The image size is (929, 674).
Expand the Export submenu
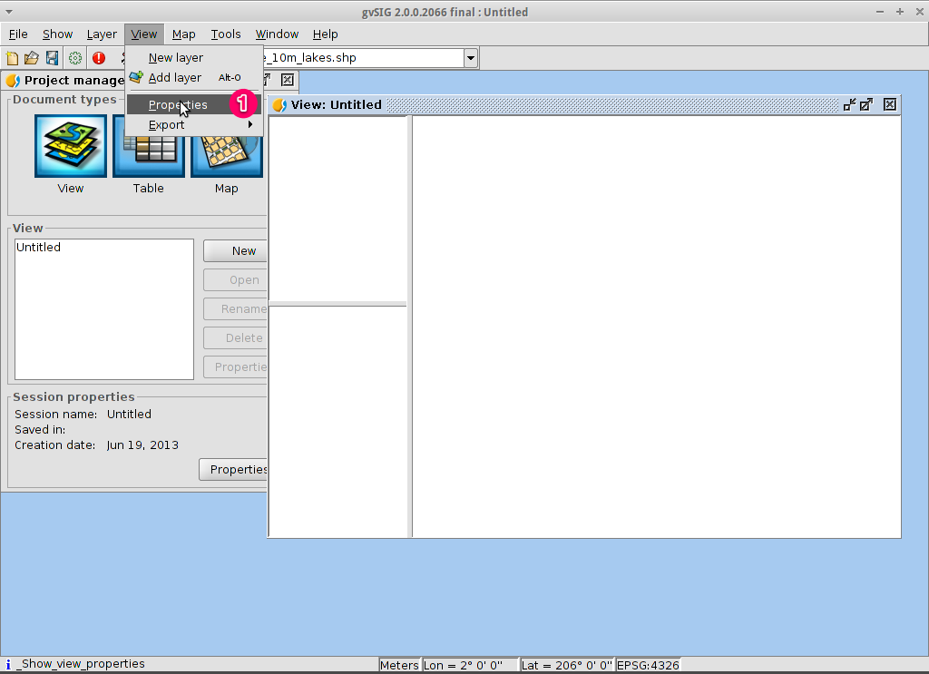tap(194, 125)
